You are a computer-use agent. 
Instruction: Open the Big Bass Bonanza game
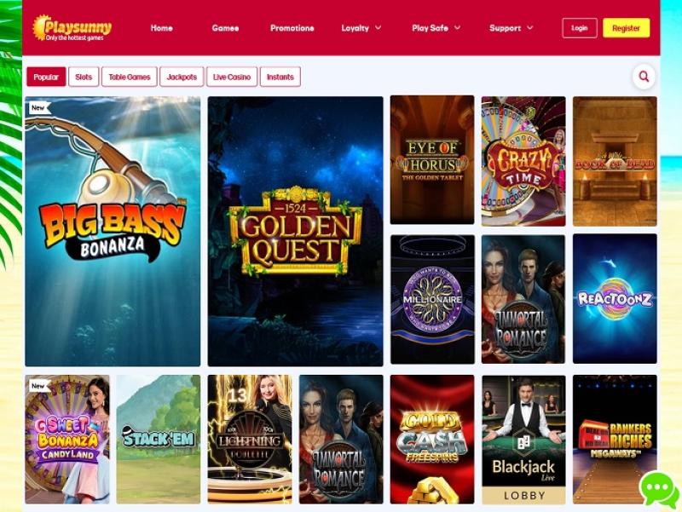point(113,231)
